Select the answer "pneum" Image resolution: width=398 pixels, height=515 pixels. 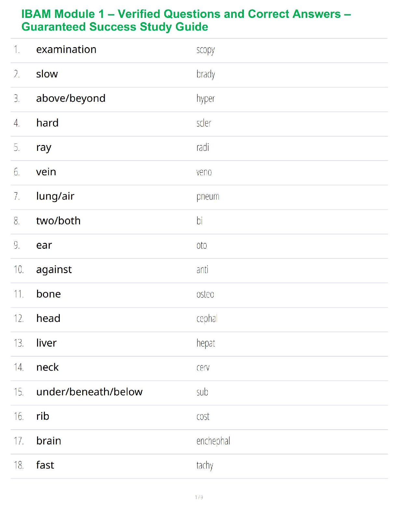[x=208, y=197]
